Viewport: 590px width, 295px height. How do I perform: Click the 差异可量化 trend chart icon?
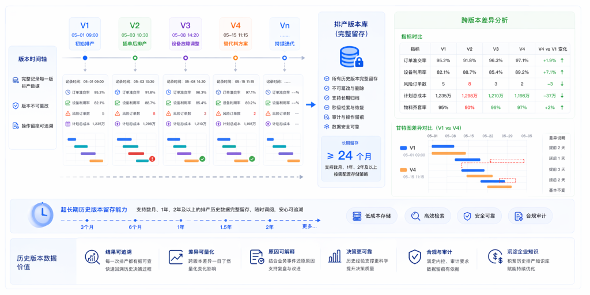(175, 256)
